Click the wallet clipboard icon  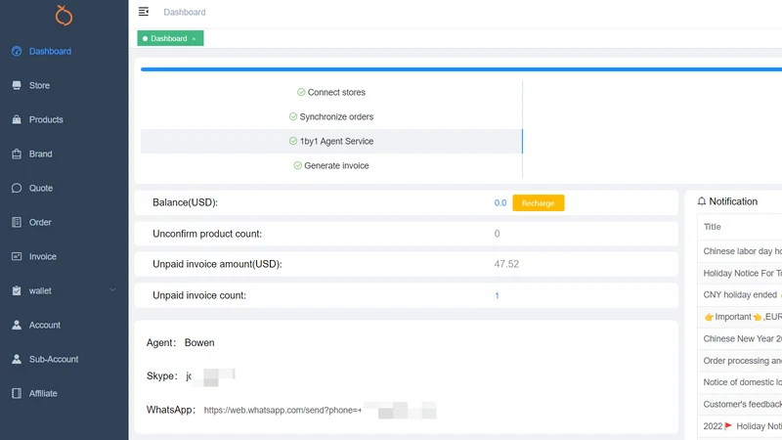17,290
